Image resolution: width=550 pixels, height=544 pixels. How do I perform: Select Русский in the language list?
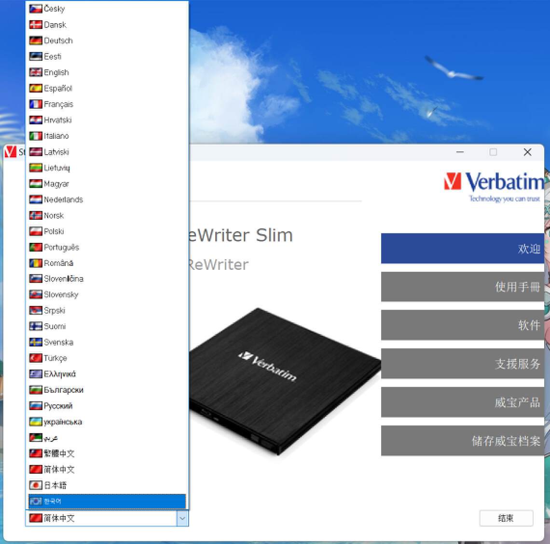click(x=107, y=406)
